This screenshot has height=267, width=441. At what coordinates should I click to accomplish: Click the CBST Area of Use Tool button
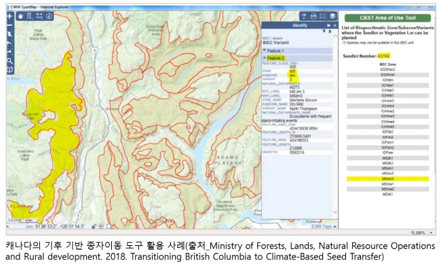pos(387,18)
